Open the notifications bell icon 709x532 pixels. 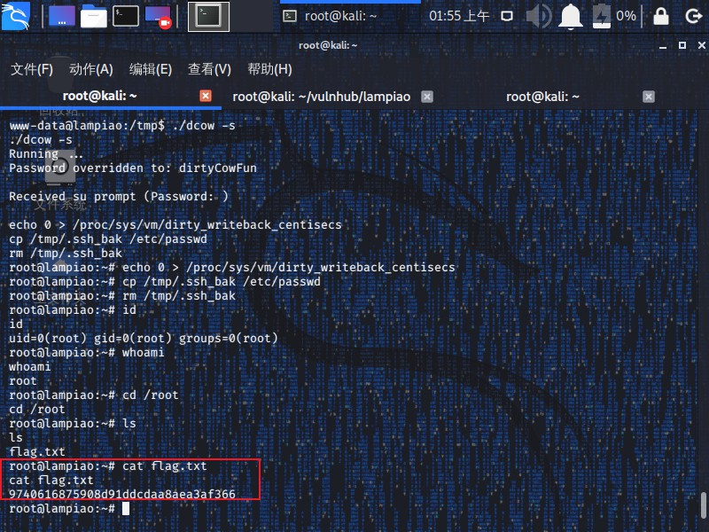click(x=571, y=17)
